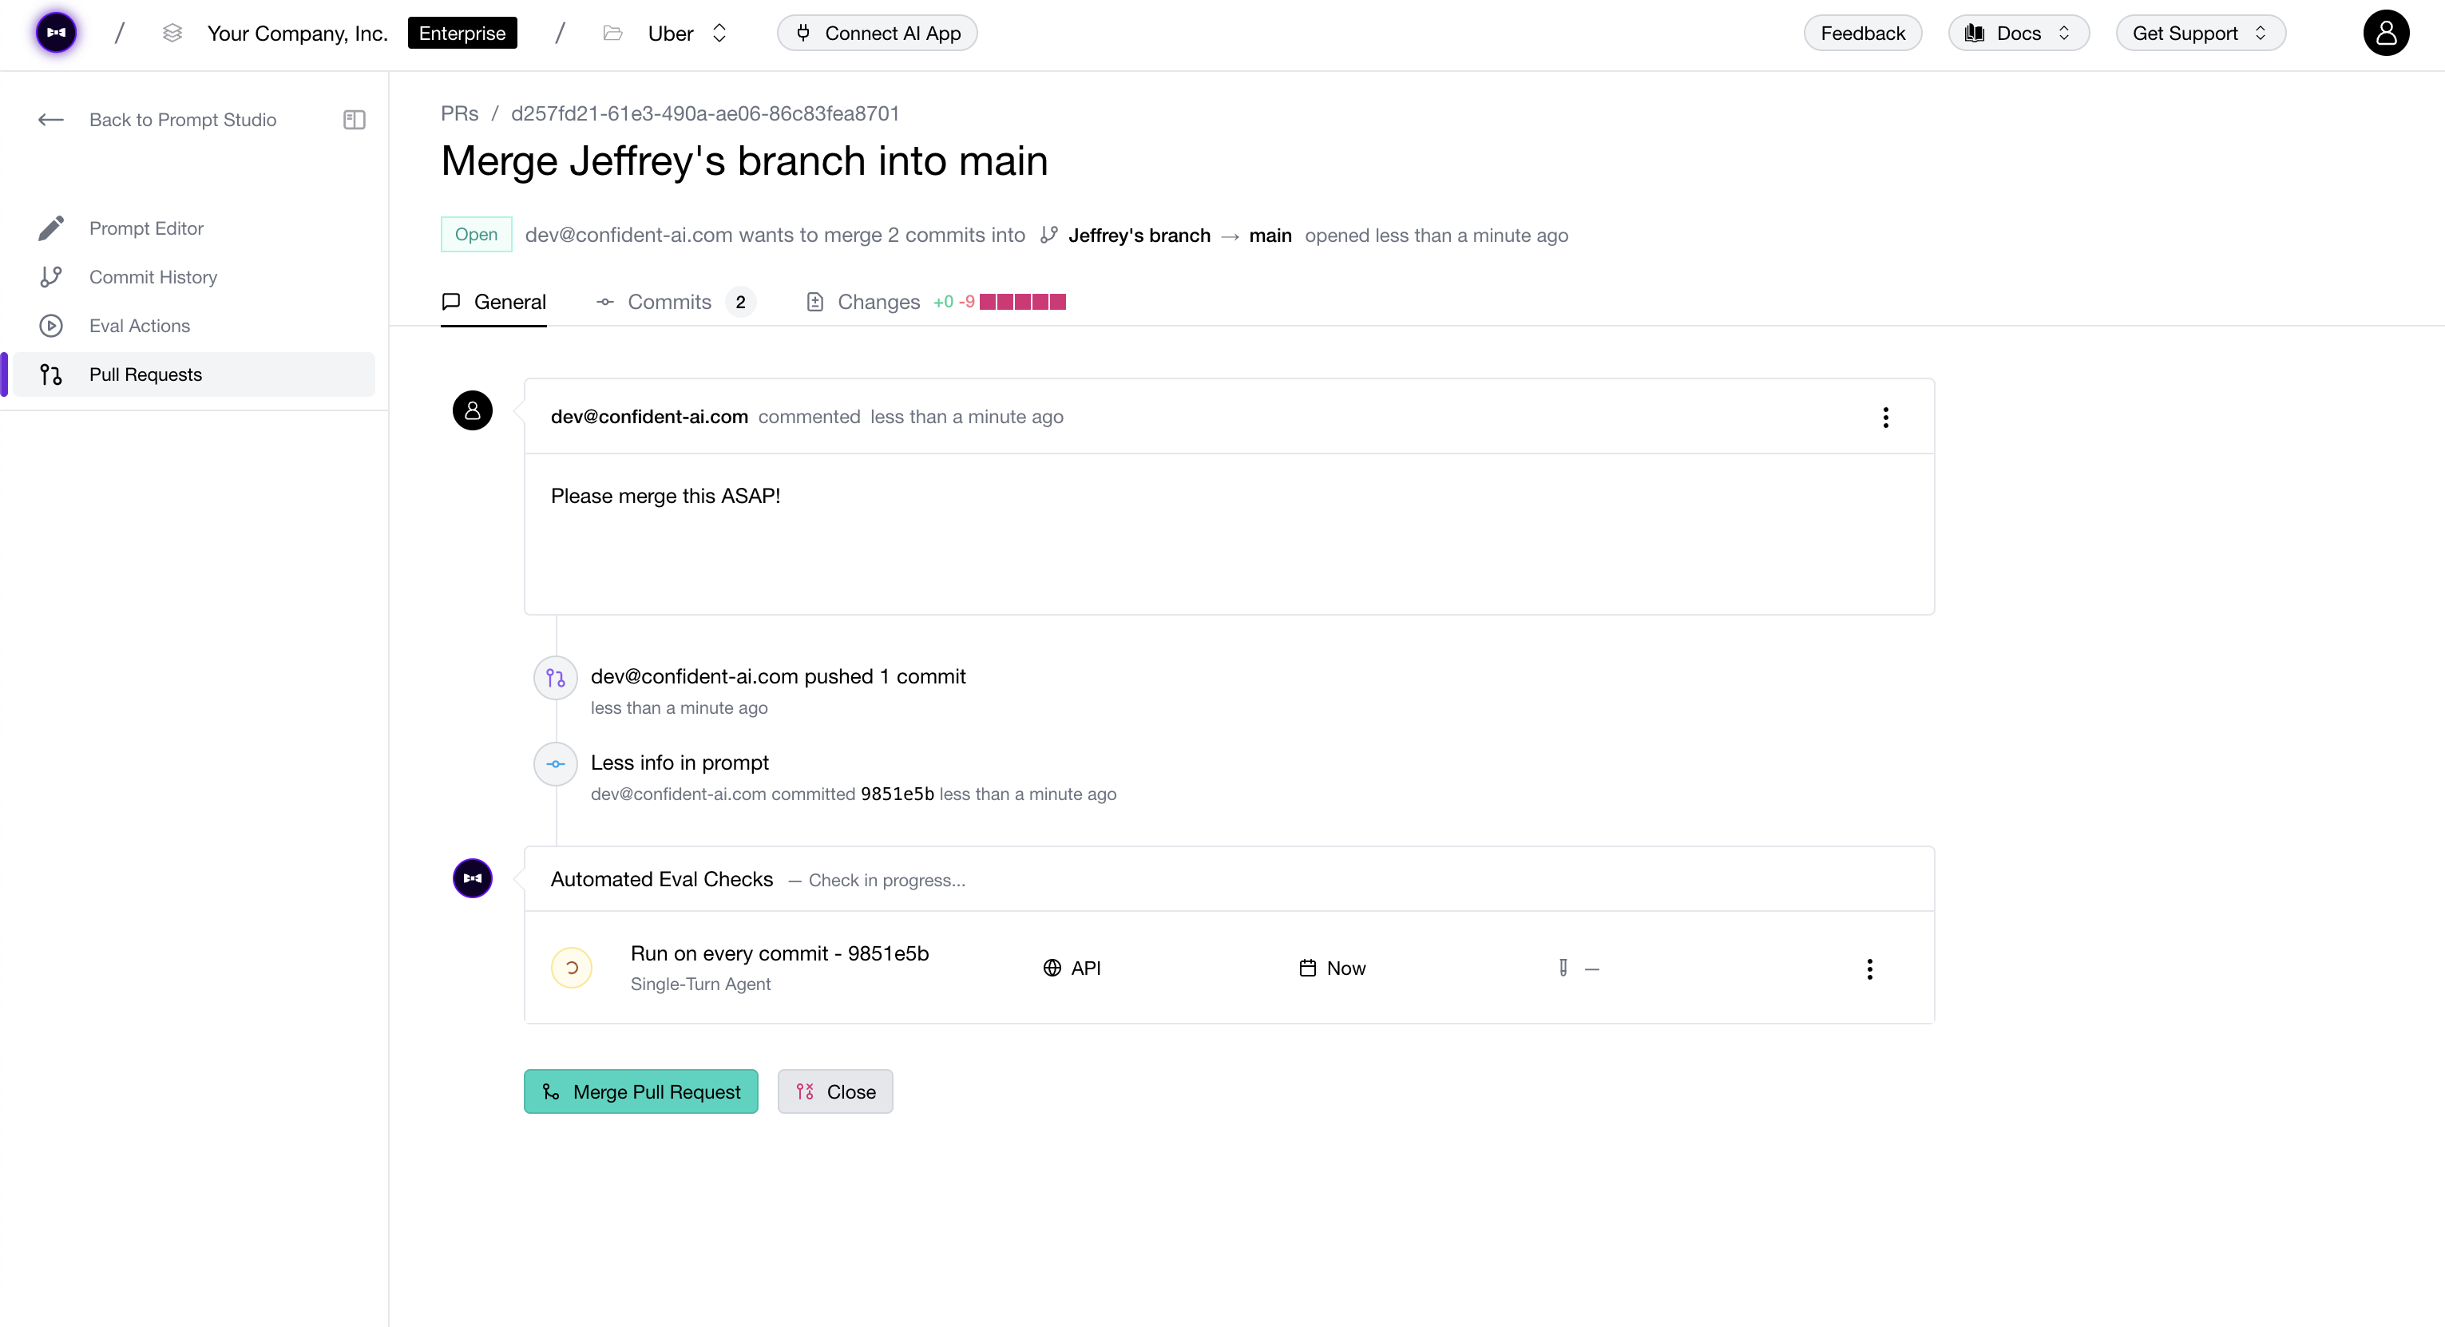Screen dimensions: 2445x1327
Task: Open the layers icon next to Your Company
Action: 172,32
